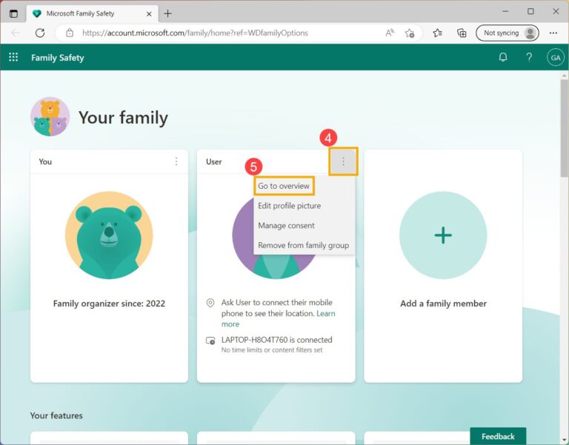Open Edge Settings and more menu

pyautogui.click(x=553, y=33)
